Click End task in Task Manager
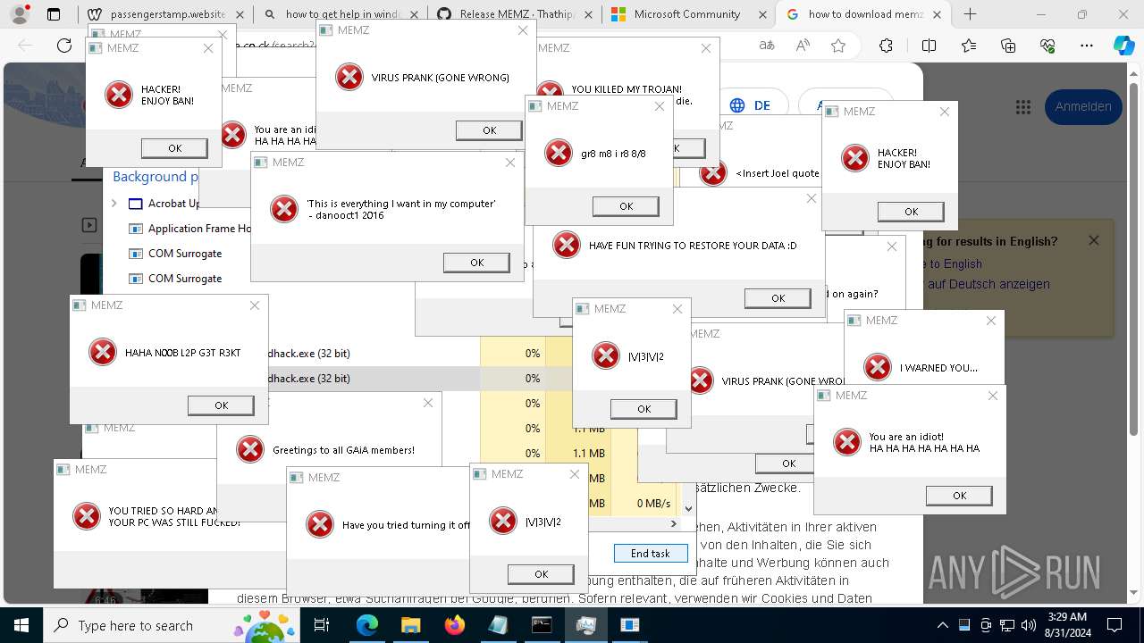 (651, 554)
